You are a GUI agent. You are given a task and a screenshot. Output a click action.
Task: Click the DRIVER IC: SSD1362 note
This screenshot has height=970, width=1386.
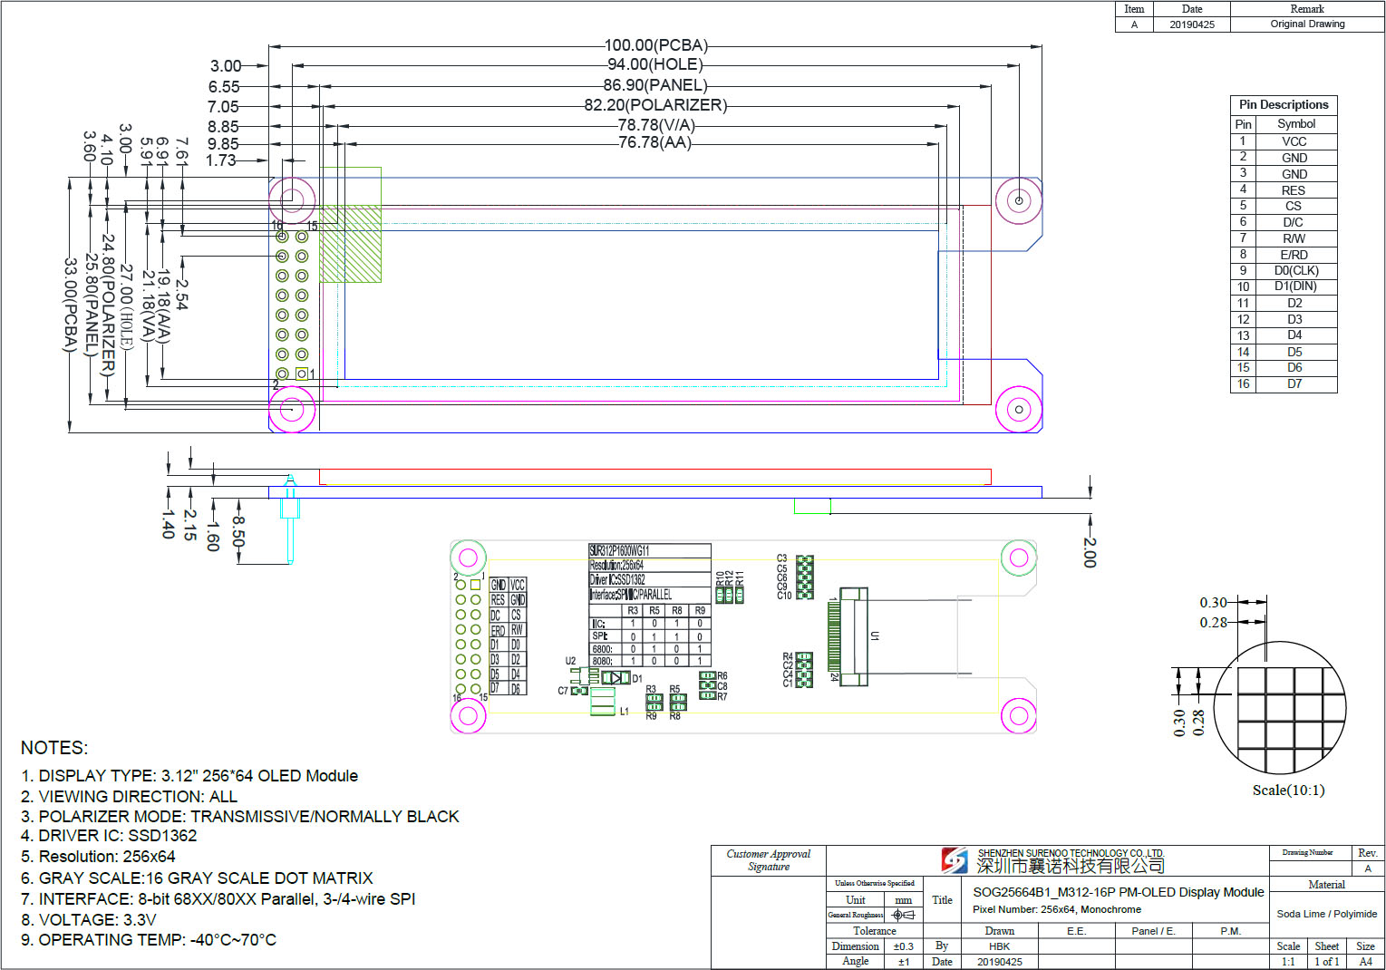109,836
